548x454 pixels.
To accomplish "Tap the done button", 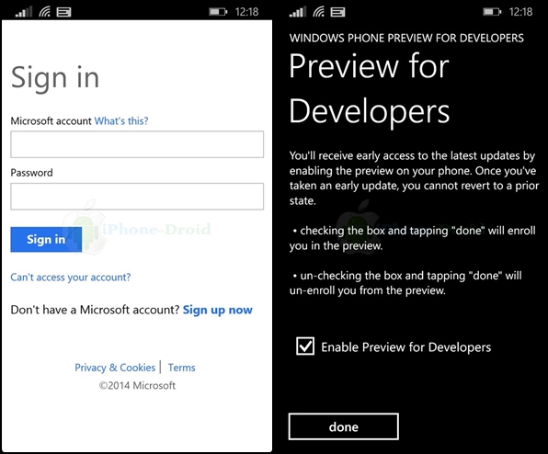I will [x=344, y=426].
